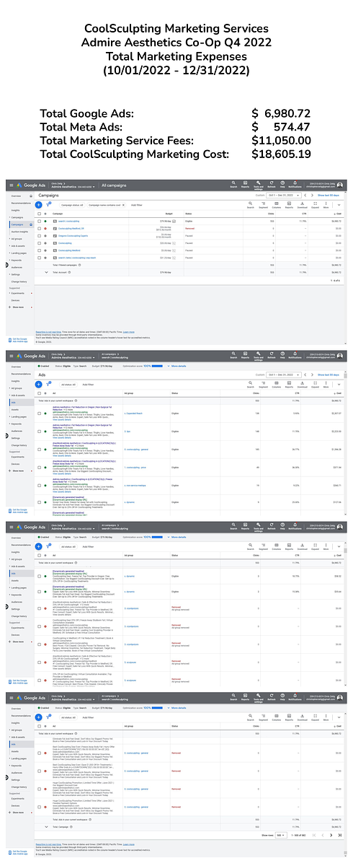Click optimization score bar on the page with pagination

(x=157, y=707)
